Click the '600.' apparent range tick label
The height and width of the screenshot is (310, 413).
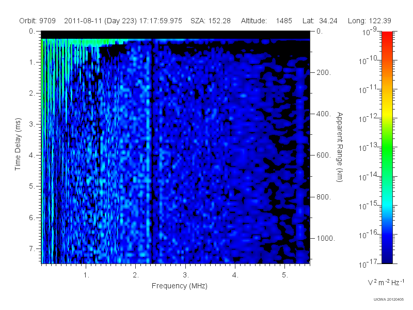(x=324, y=156)
